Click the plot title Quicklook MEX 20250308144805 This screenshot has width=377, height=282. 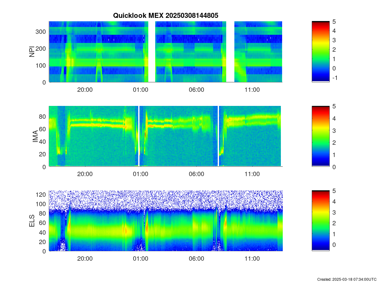click(166, 15)
